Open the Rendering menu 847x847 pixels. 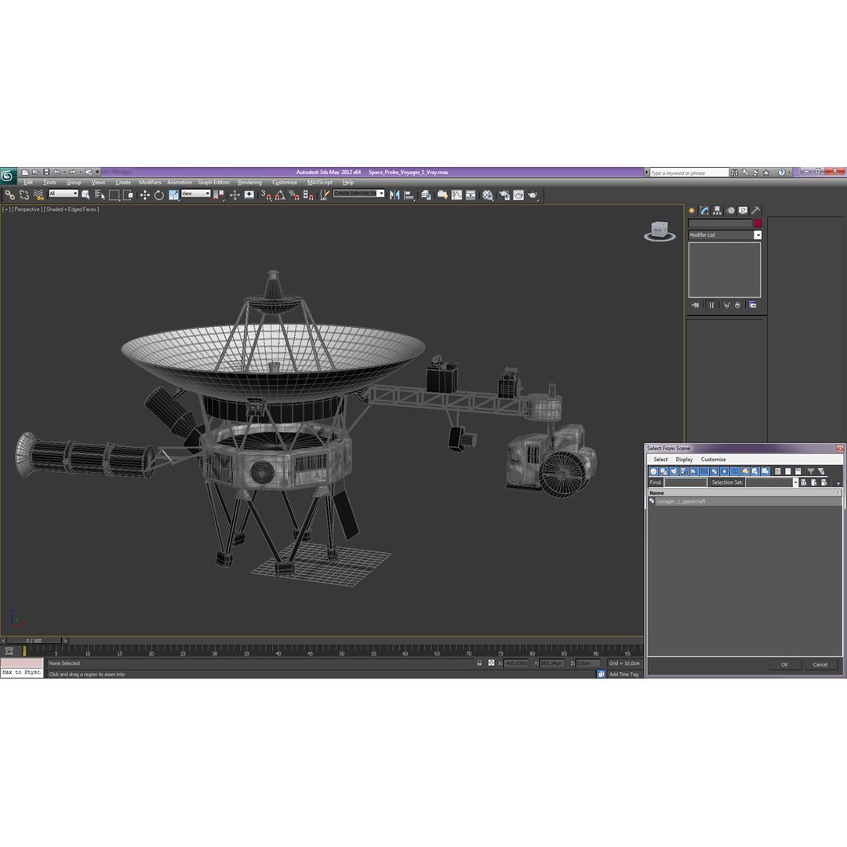(249, 183)
